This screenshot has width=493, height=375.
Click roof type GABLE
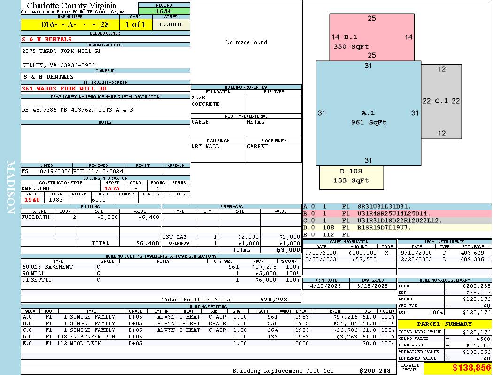[x=200, y=122]
